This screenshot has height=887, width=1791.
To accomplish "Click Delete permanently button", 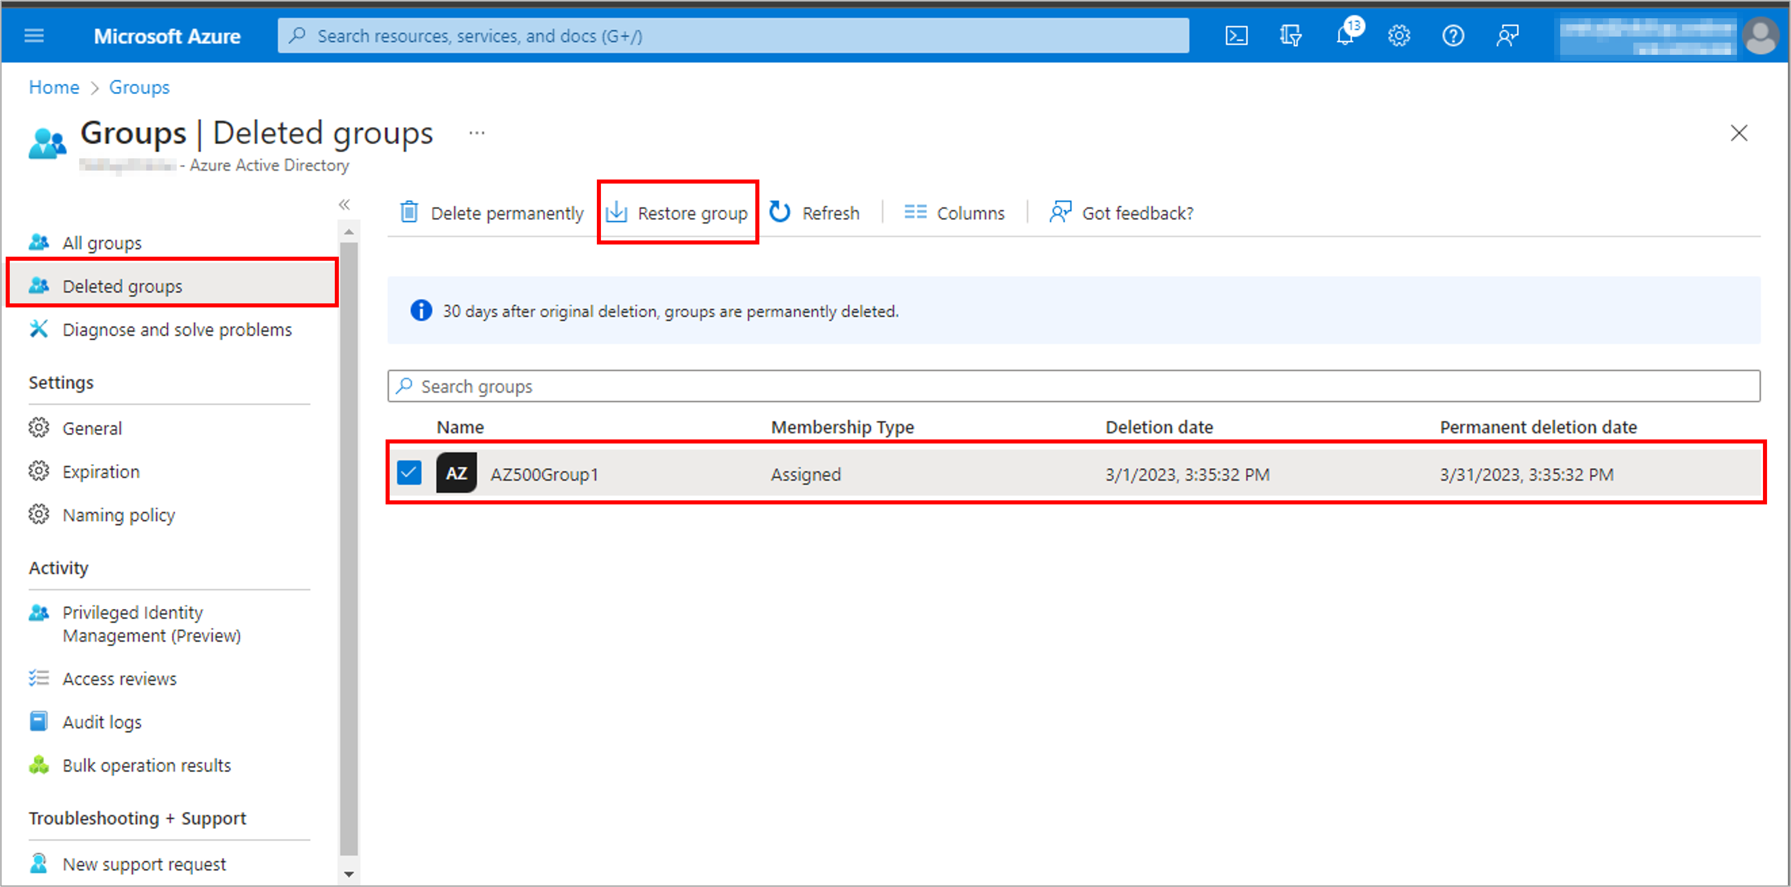I will click(x=492, y=213).
